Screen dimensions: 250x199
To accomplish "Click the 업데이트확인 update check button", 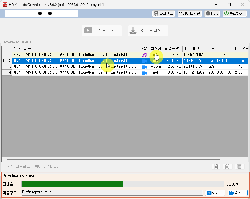I will coord(190,13).
